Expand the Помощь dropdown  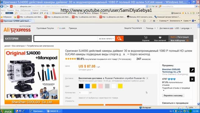tap(151, 28)
